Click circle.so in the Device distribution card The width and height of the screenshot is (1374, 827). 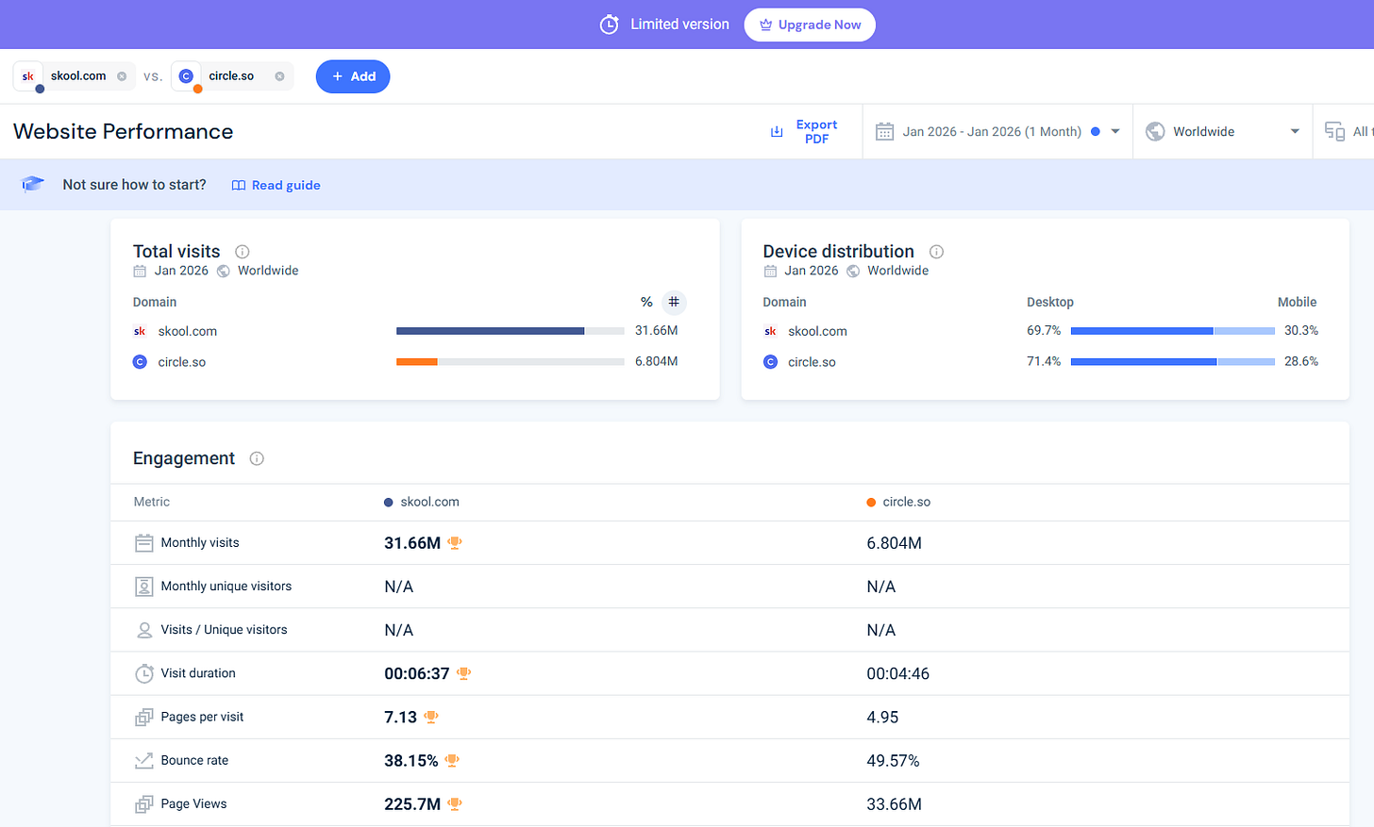click(812, 362)
